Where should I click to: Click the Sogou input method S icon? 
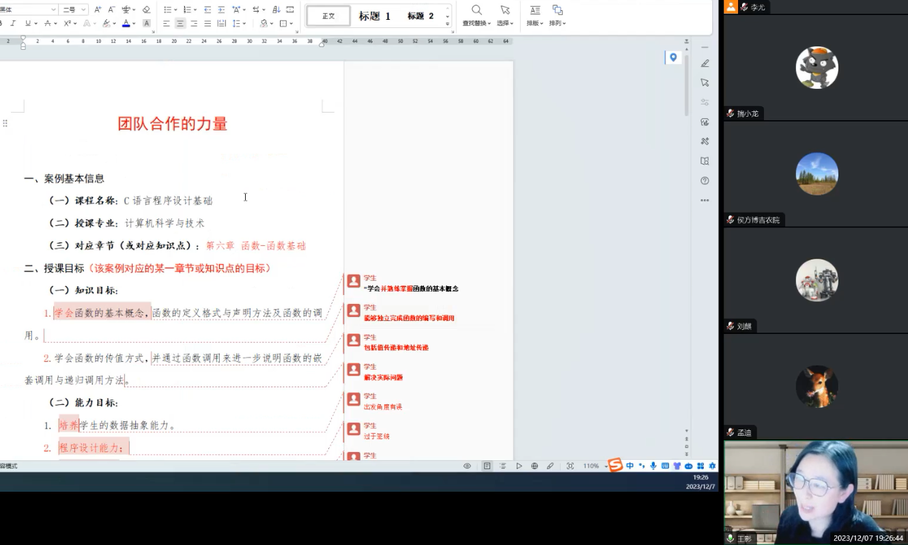click(x=615, y=466)
